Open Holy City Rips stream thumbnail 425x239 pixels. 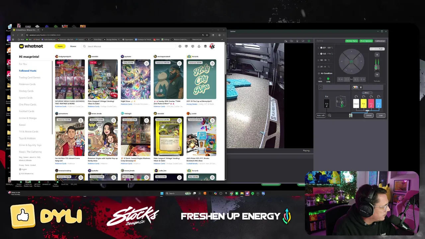(x=201, y=79)
